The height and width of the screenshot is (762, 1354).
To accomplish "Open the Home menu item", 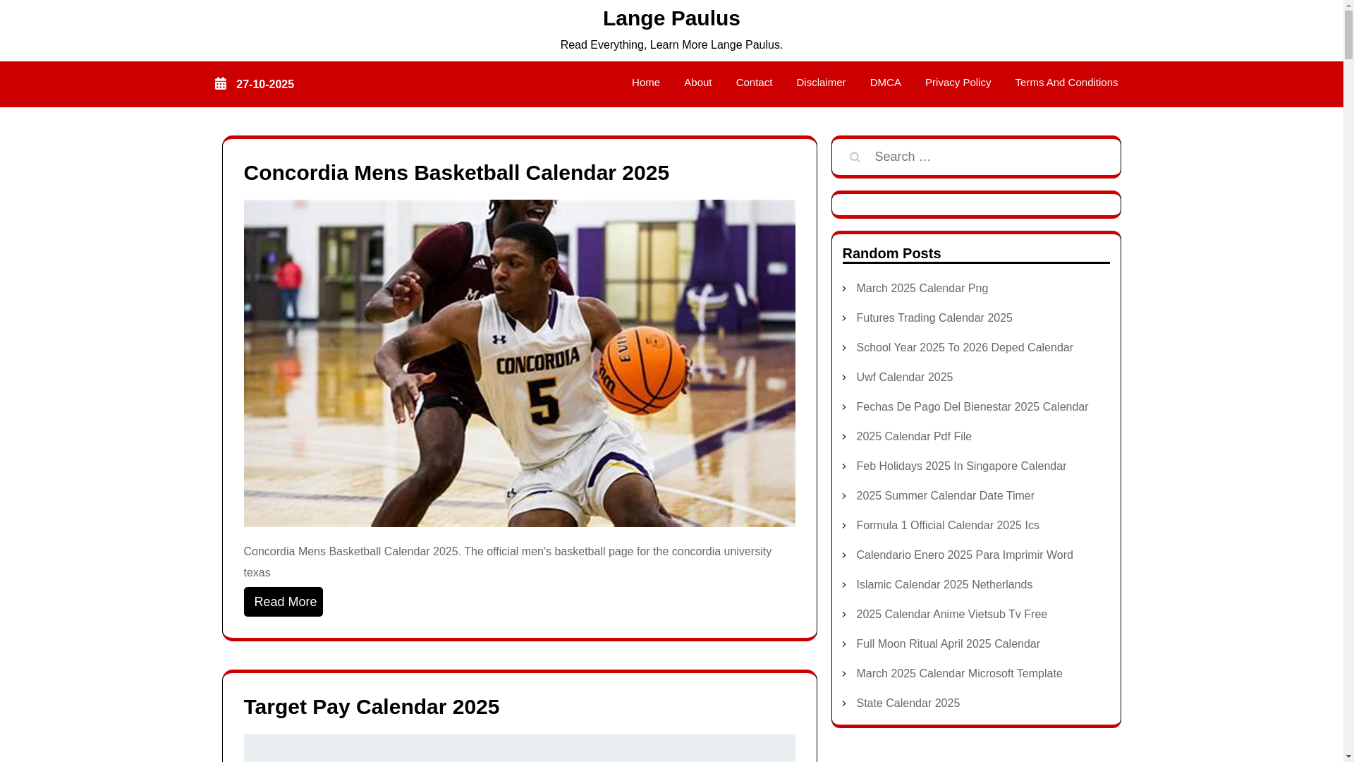I will pyautogui.click(x=645, y=83).
